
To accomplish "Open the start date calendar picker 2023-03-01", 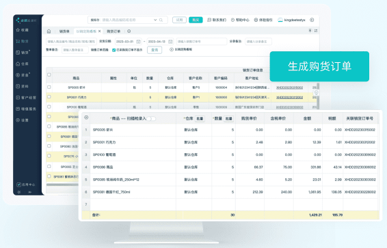I will 139,42.
